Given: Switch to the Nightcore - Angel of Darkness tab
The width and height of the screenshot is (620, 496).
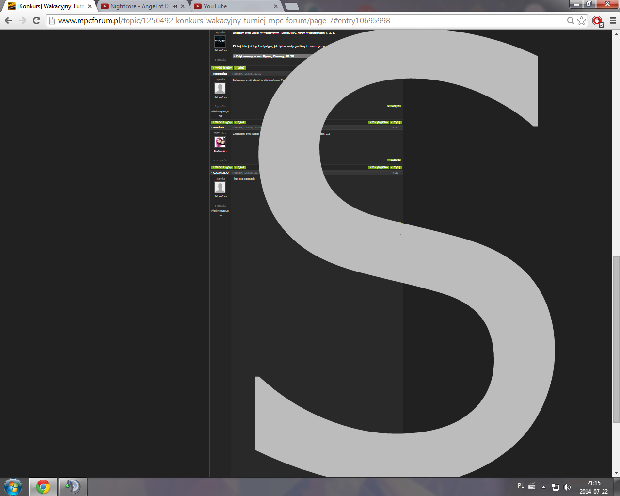Looking at the screenshot, I should [x=140, y=6].
